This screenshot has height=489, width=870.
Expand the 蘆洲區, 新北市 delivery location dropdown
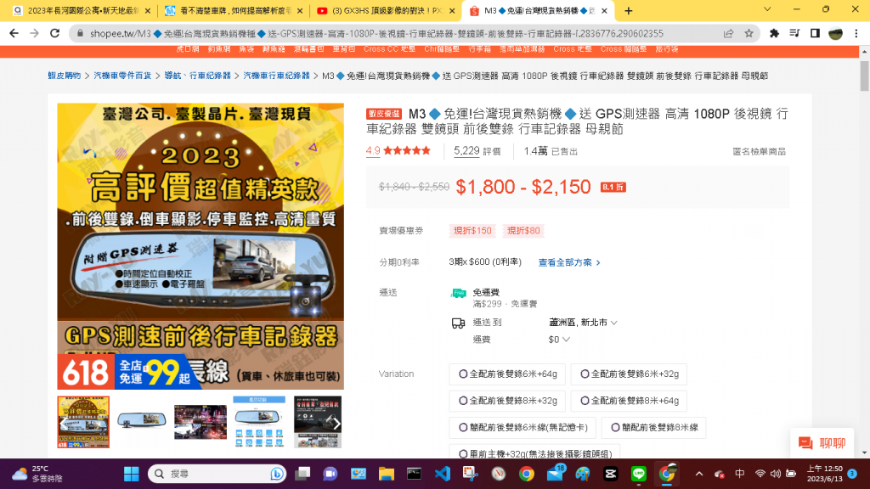(x=583, y=322)
